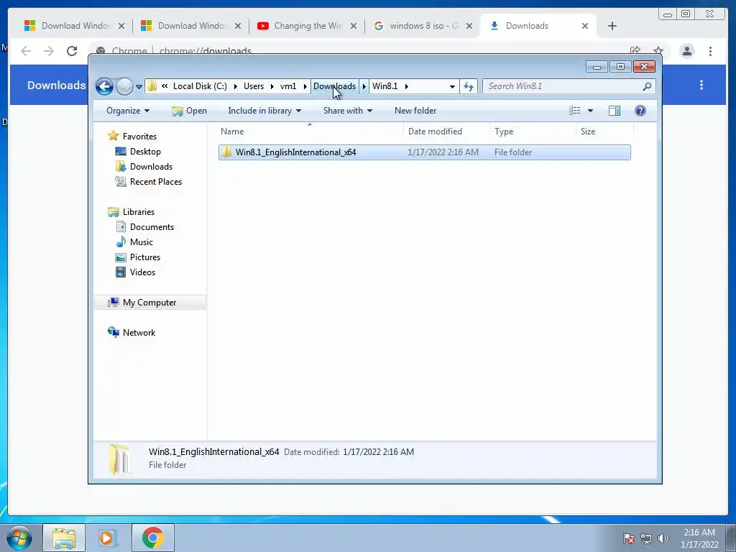
Task: Close the windows 8 iso tab
Action: [469, 26]
